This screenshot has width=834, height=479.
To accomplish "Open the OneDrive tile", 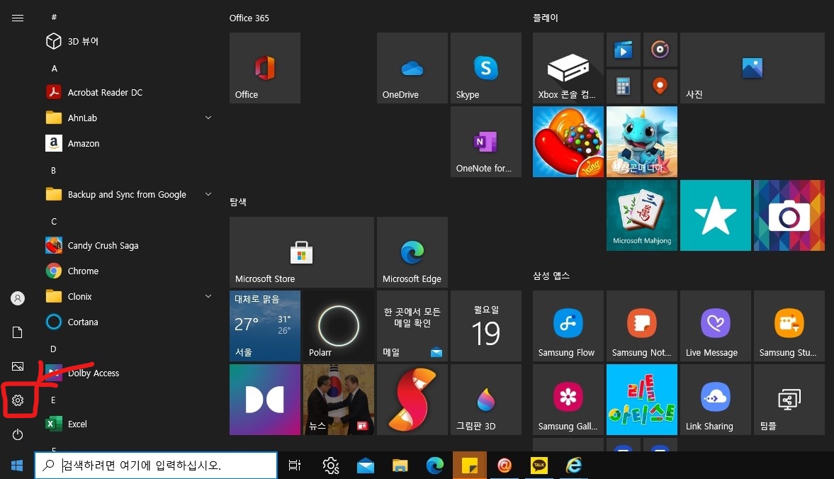I will 412,68.
